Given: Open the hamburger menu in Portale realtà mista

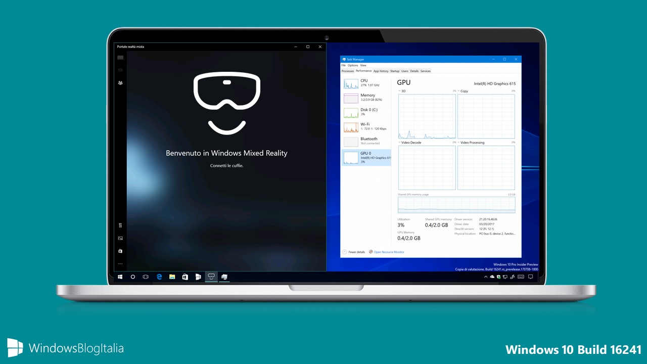Looking at the screenshot, I should [x=120, y=58].
